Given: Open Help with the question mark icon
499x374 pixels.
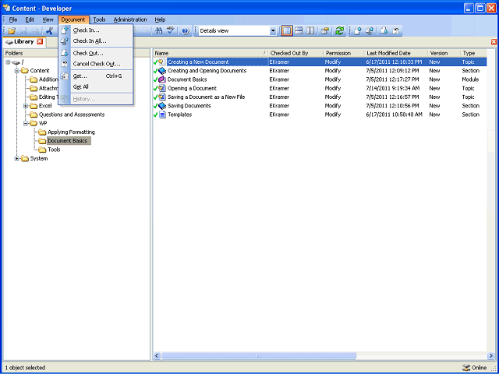Looking at the screenshot, I should (186, 31).
